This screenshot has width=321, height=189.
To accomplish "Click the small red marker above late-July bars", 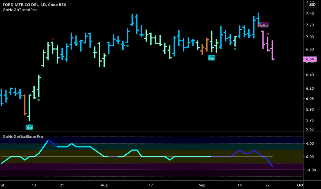I will 53,39.
